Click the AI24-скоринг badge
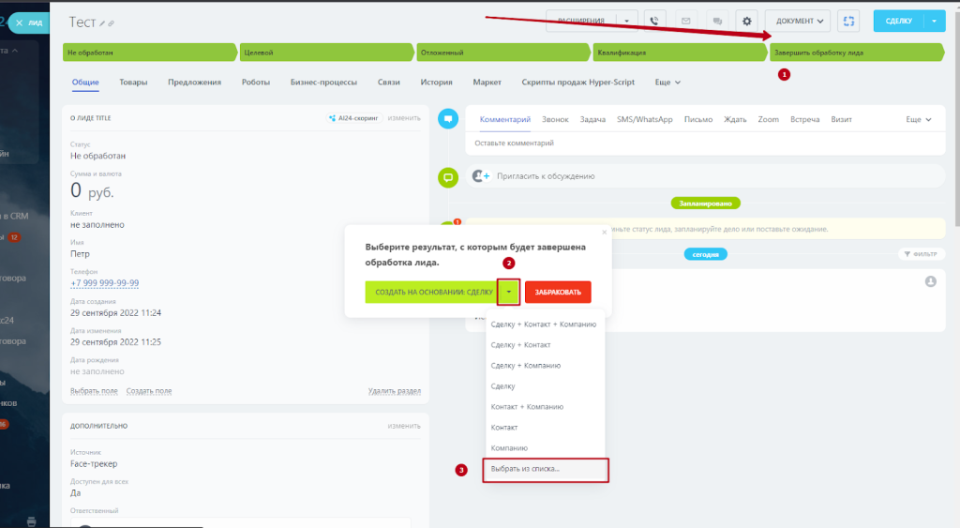Viewport: 960px width, 528px height. (x=354, y=118)
